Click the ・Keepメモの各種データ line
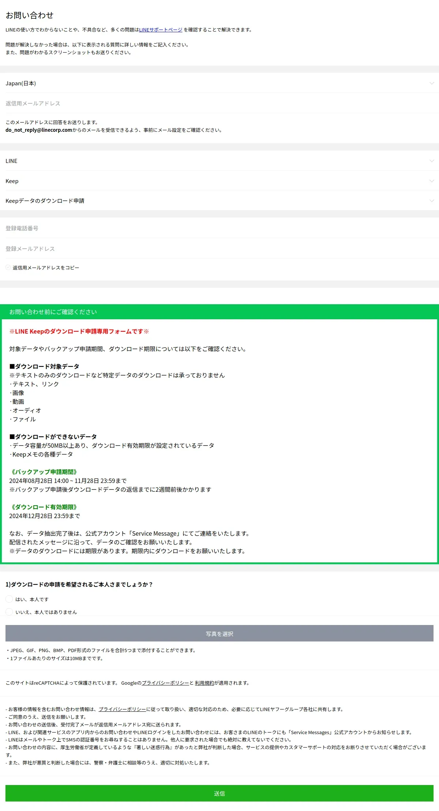 coord(41,454)
